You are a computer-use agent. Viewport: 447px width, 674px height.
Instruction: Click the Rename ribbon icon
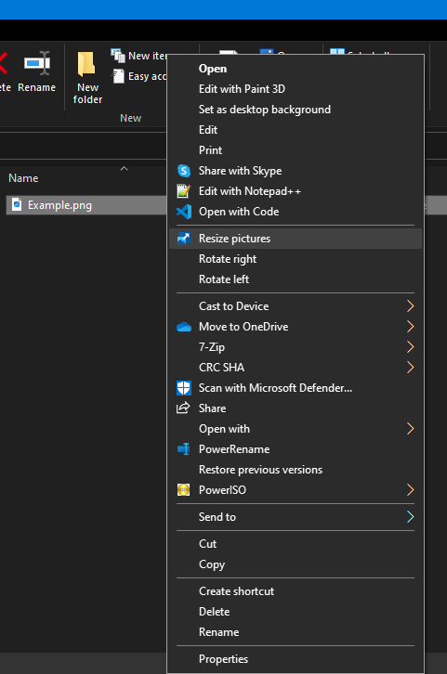(37, 63)
